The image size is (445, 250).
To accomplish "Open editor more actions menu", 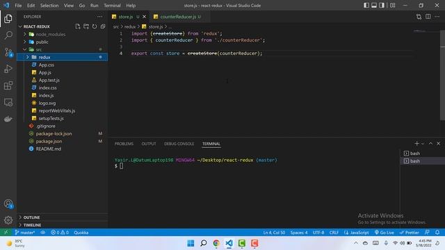I will click(x=437, y=17).
